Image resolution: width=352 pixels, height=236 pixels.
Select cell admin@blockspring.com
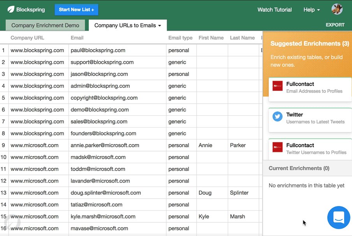click(x=118, y=86)
